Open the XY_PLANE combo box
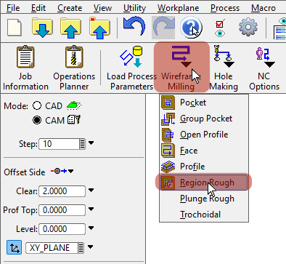 [54, 248]
